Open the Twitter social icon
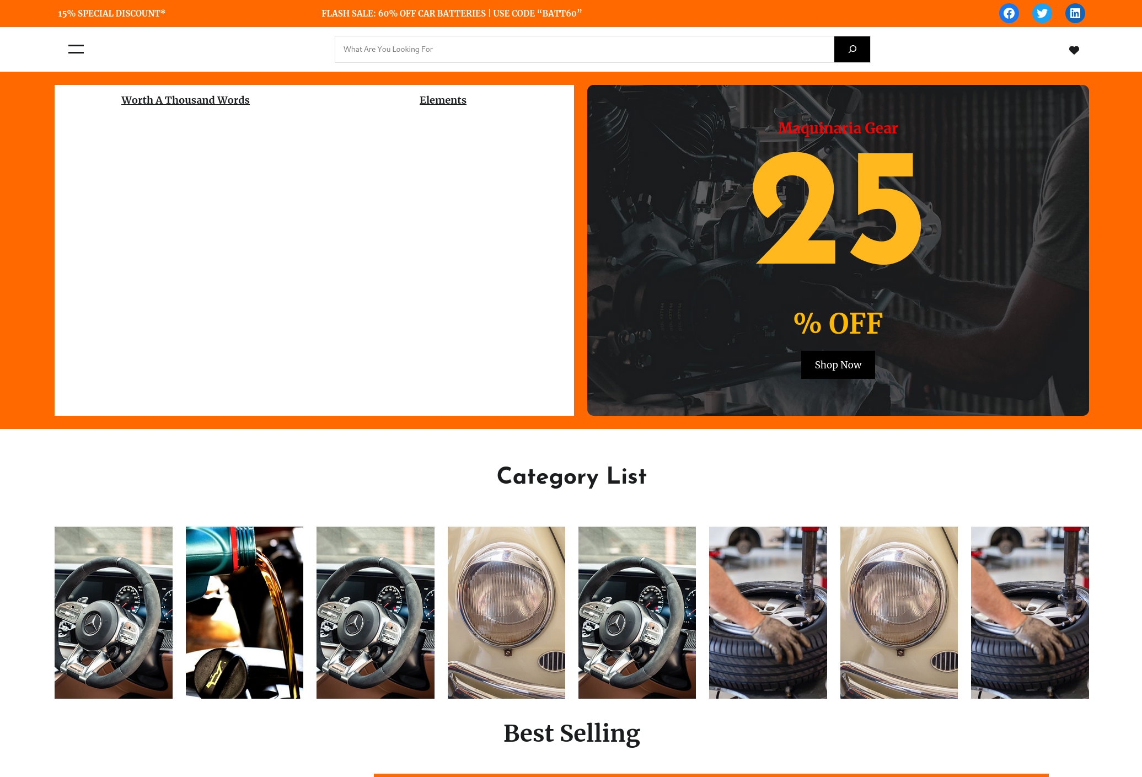1142x777 pixels. point(1042,13)
